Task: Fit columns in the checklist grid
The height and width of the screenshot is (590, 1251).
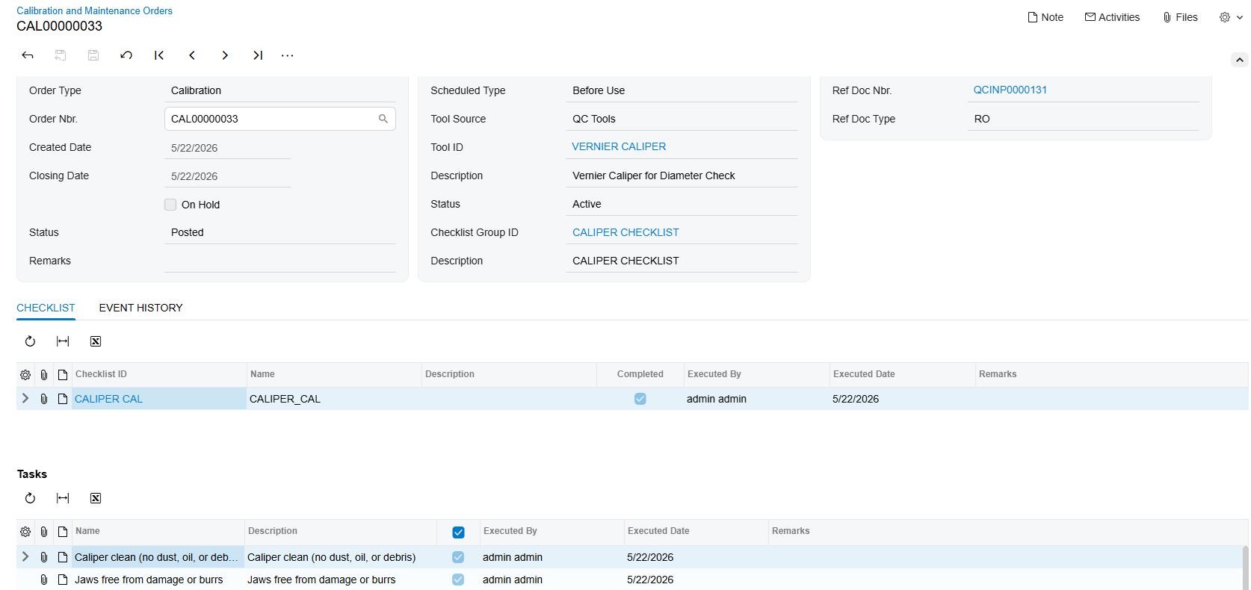Action: click(63, 341)
